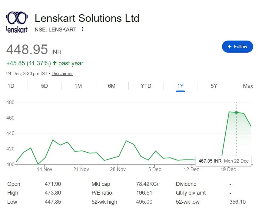Open the Disclaimer link
The height and width of the screenshot is (214, 258).
pyautogui.click(x=62, y=74)
